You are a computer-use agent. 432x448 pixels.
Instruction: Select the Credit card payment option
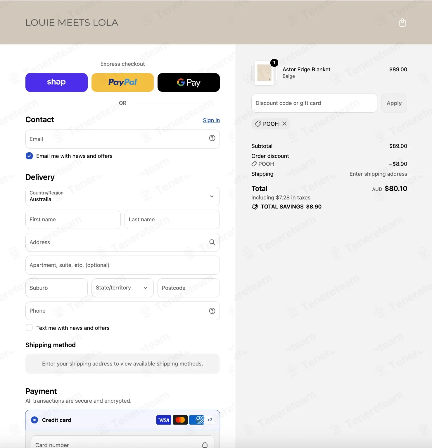coord(34,420)
